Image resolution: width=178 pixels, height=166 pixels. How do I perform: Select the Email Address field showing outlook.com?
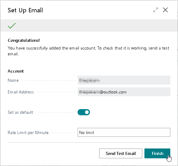coord(124,92)
